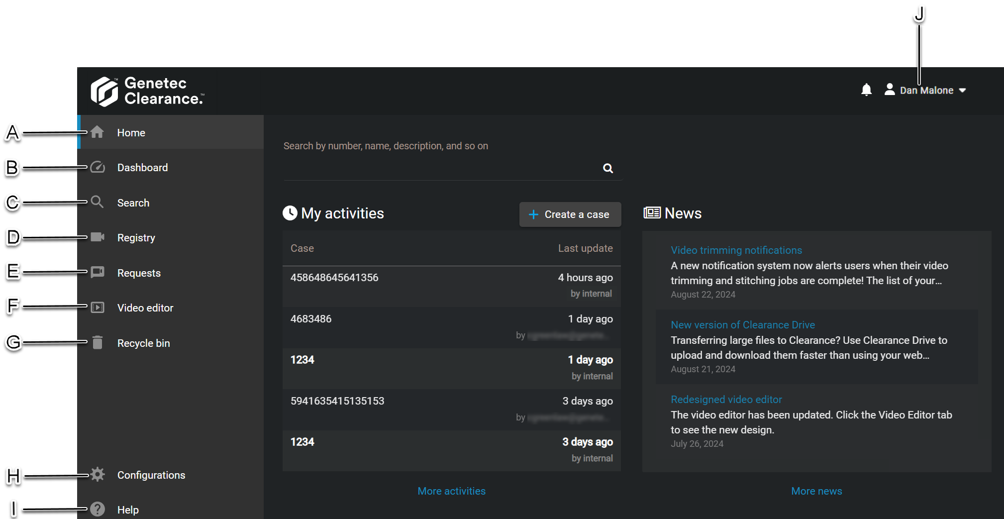Open case 1234 updated 3 days ago
1004x519 pixels.
click(x=452, y=450)
